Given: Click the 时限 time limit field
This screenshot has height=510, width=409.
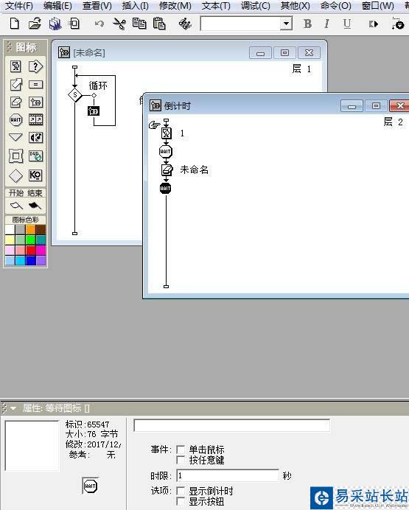Looking at the screenshot, I should click(x=228, y=475).
